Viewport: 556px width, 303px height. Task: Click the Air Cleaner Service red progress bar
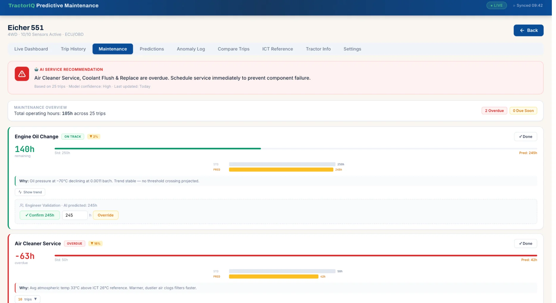pyautogui.click(x=296, y=255)
